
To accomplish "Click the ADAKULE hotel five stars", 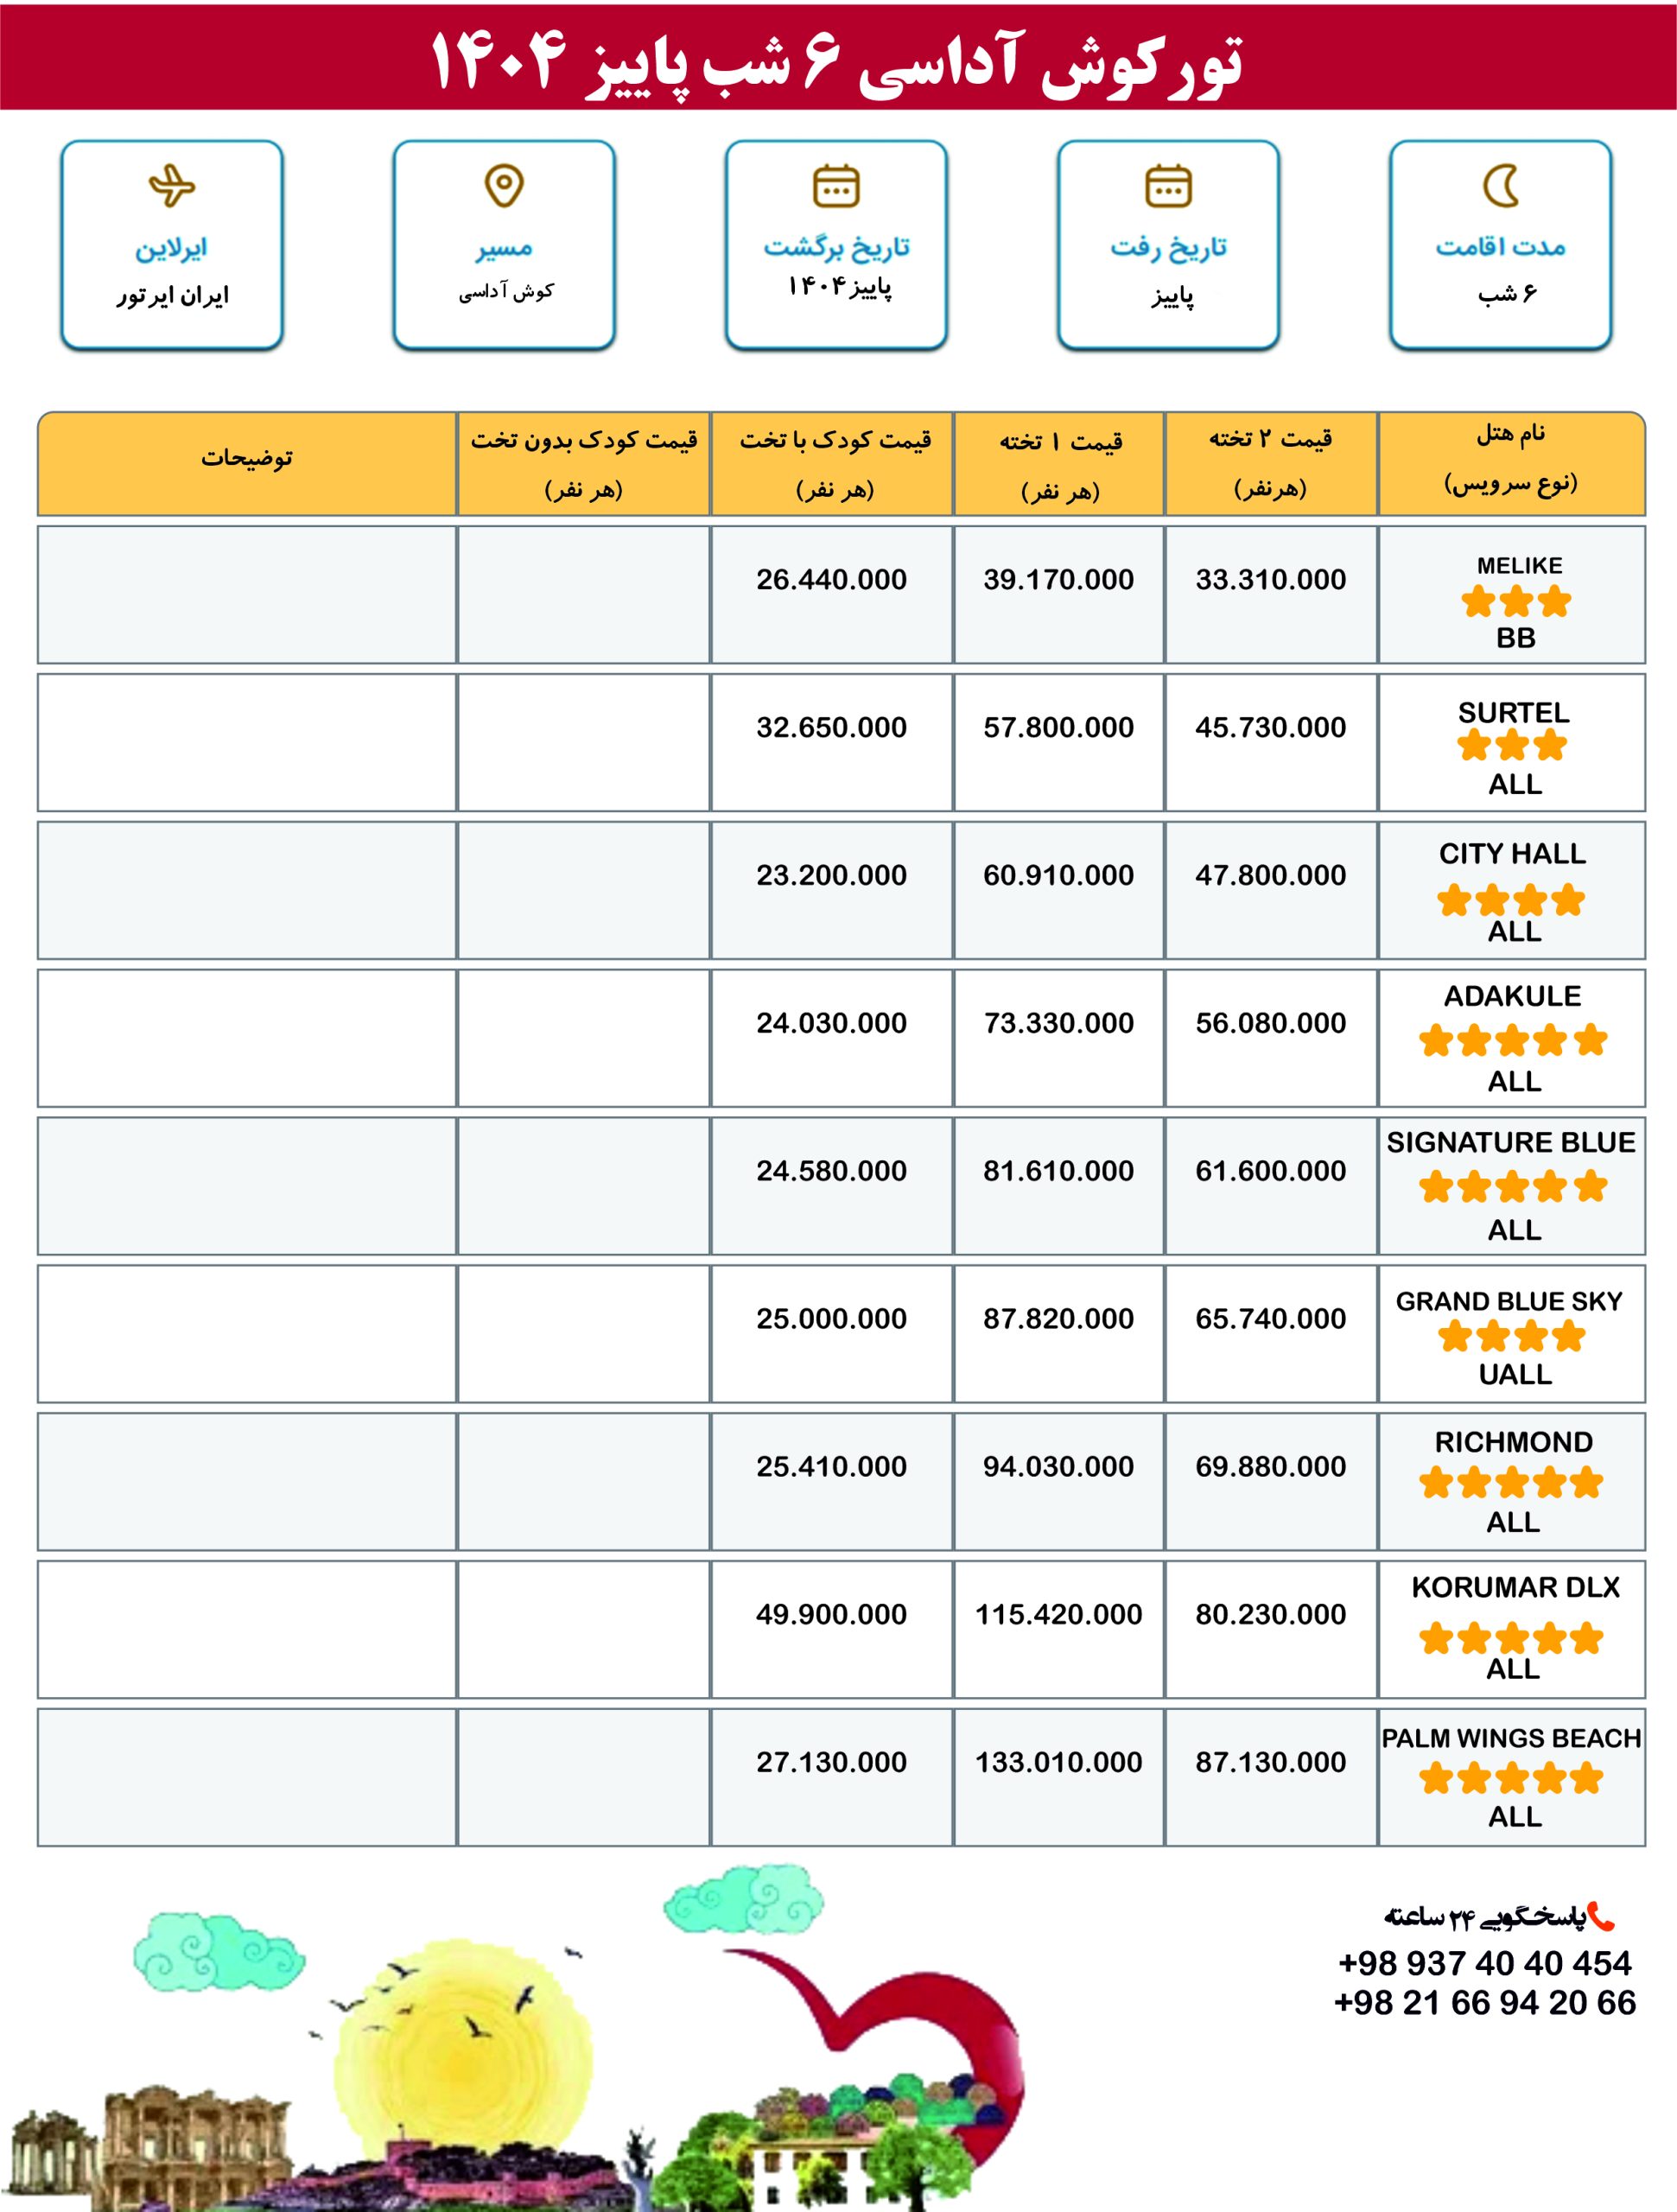I will tap(1512, 1040).
